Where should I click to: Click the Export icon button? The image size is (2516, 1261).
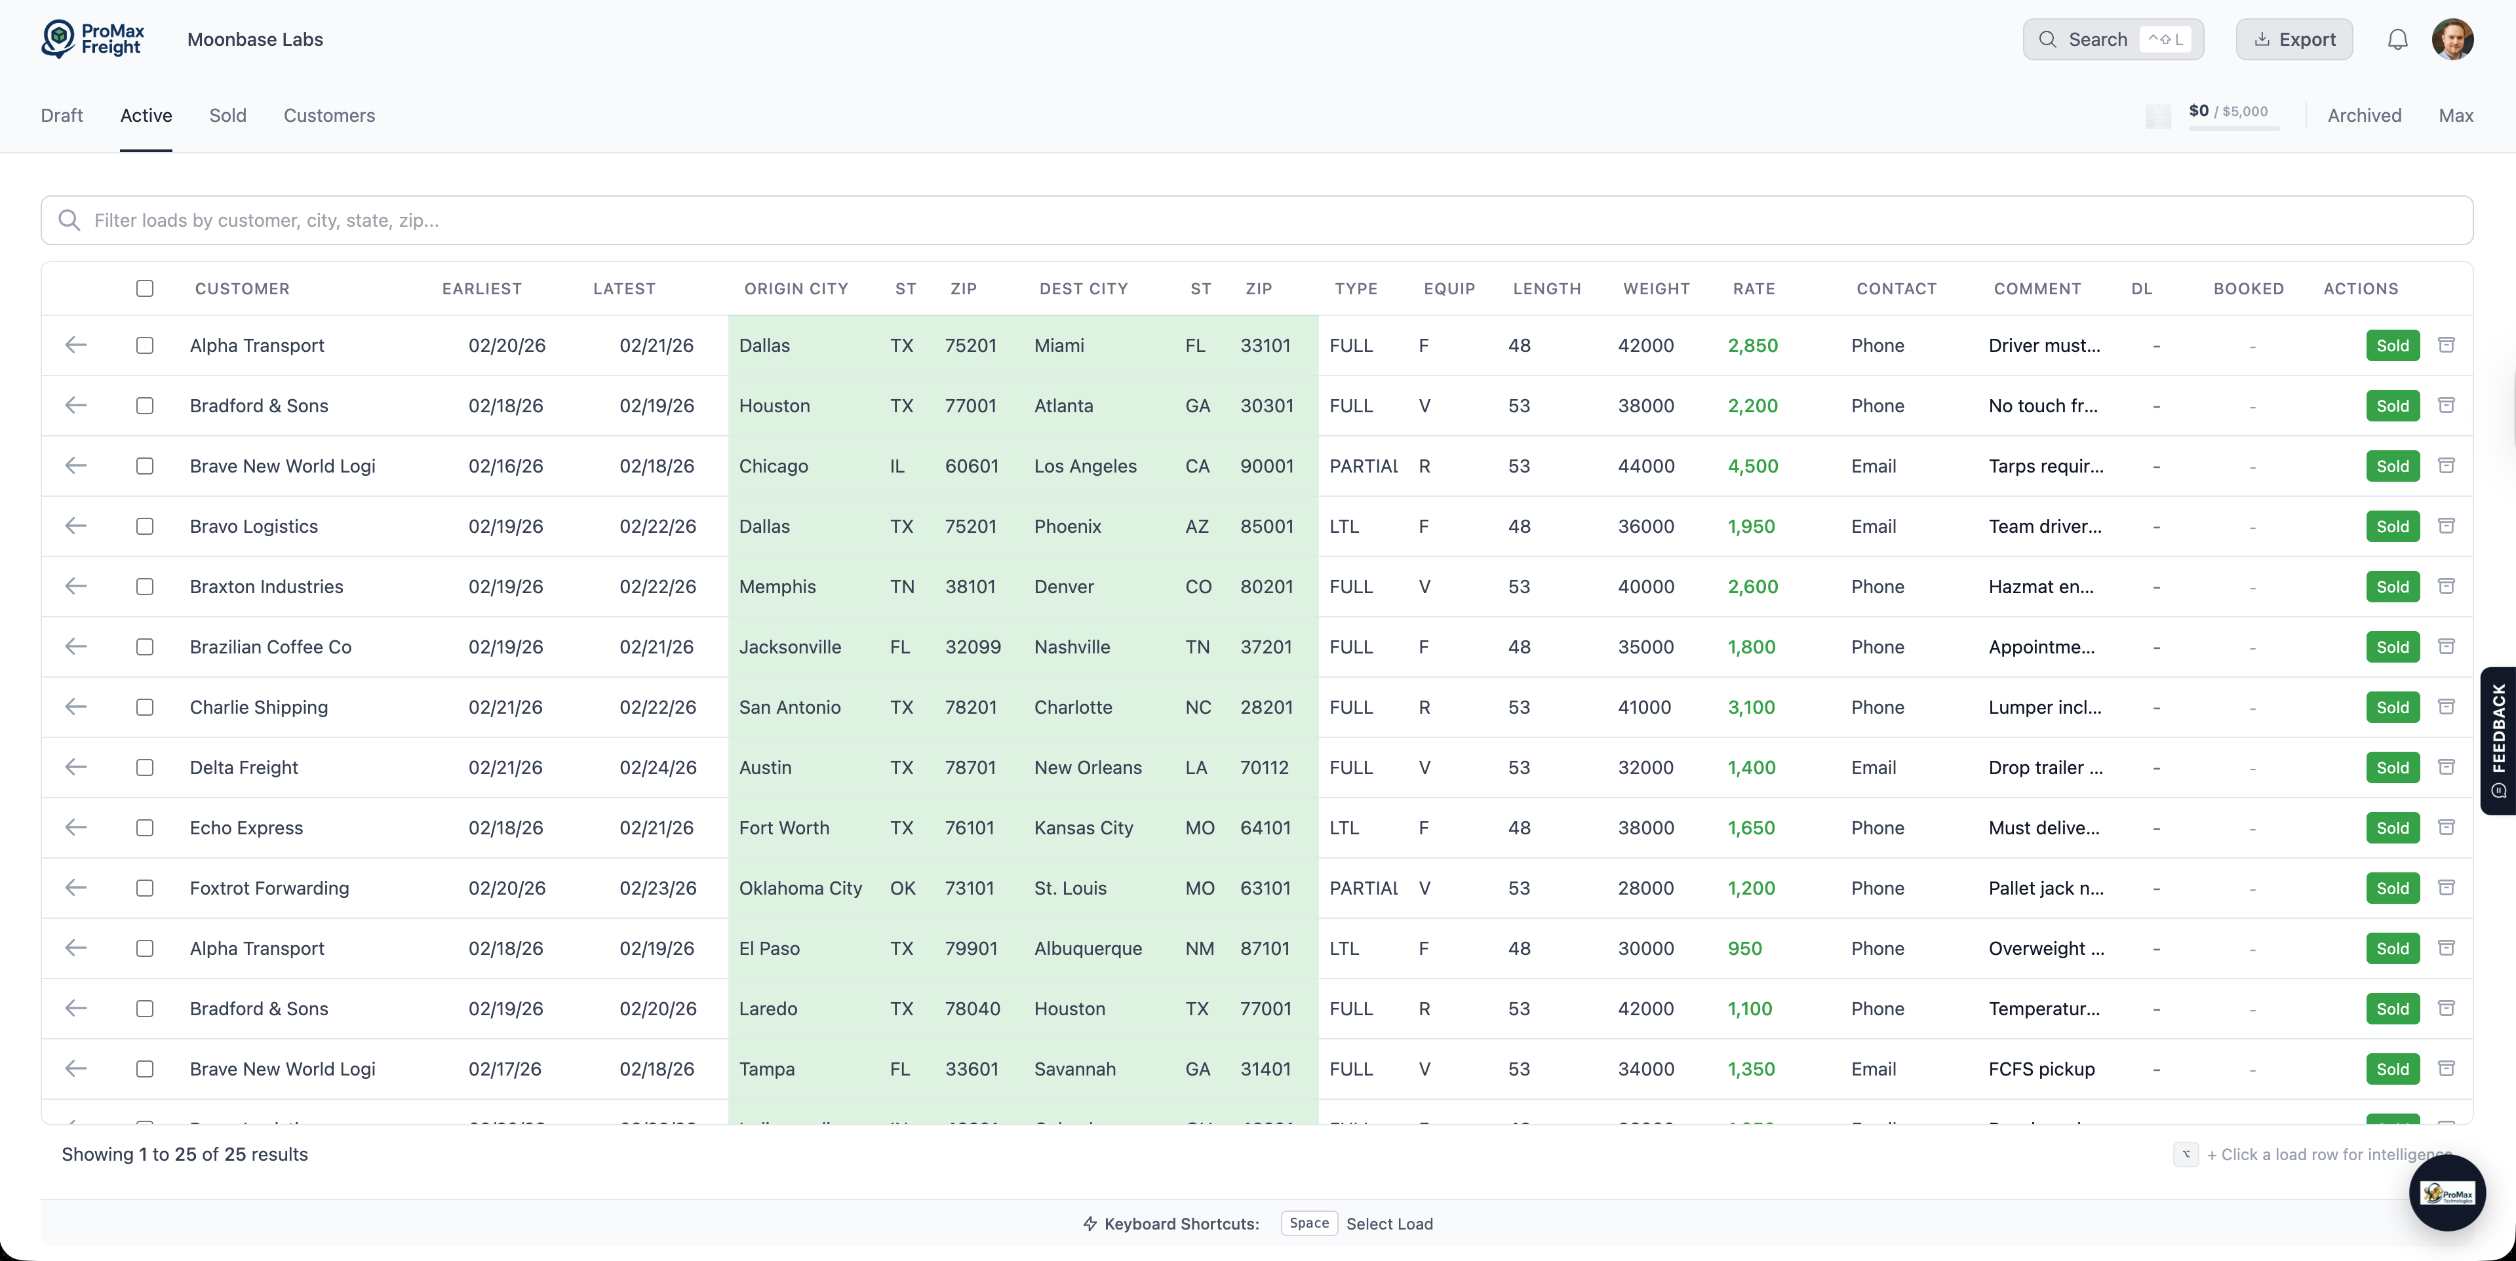[2294, 39]
